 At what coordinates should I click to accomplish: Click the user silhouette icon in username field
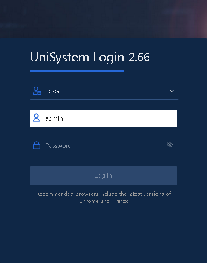pos(36,118)
